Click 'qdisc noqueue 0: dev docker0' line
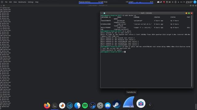 pyautogui.click(x=118, y=40)
